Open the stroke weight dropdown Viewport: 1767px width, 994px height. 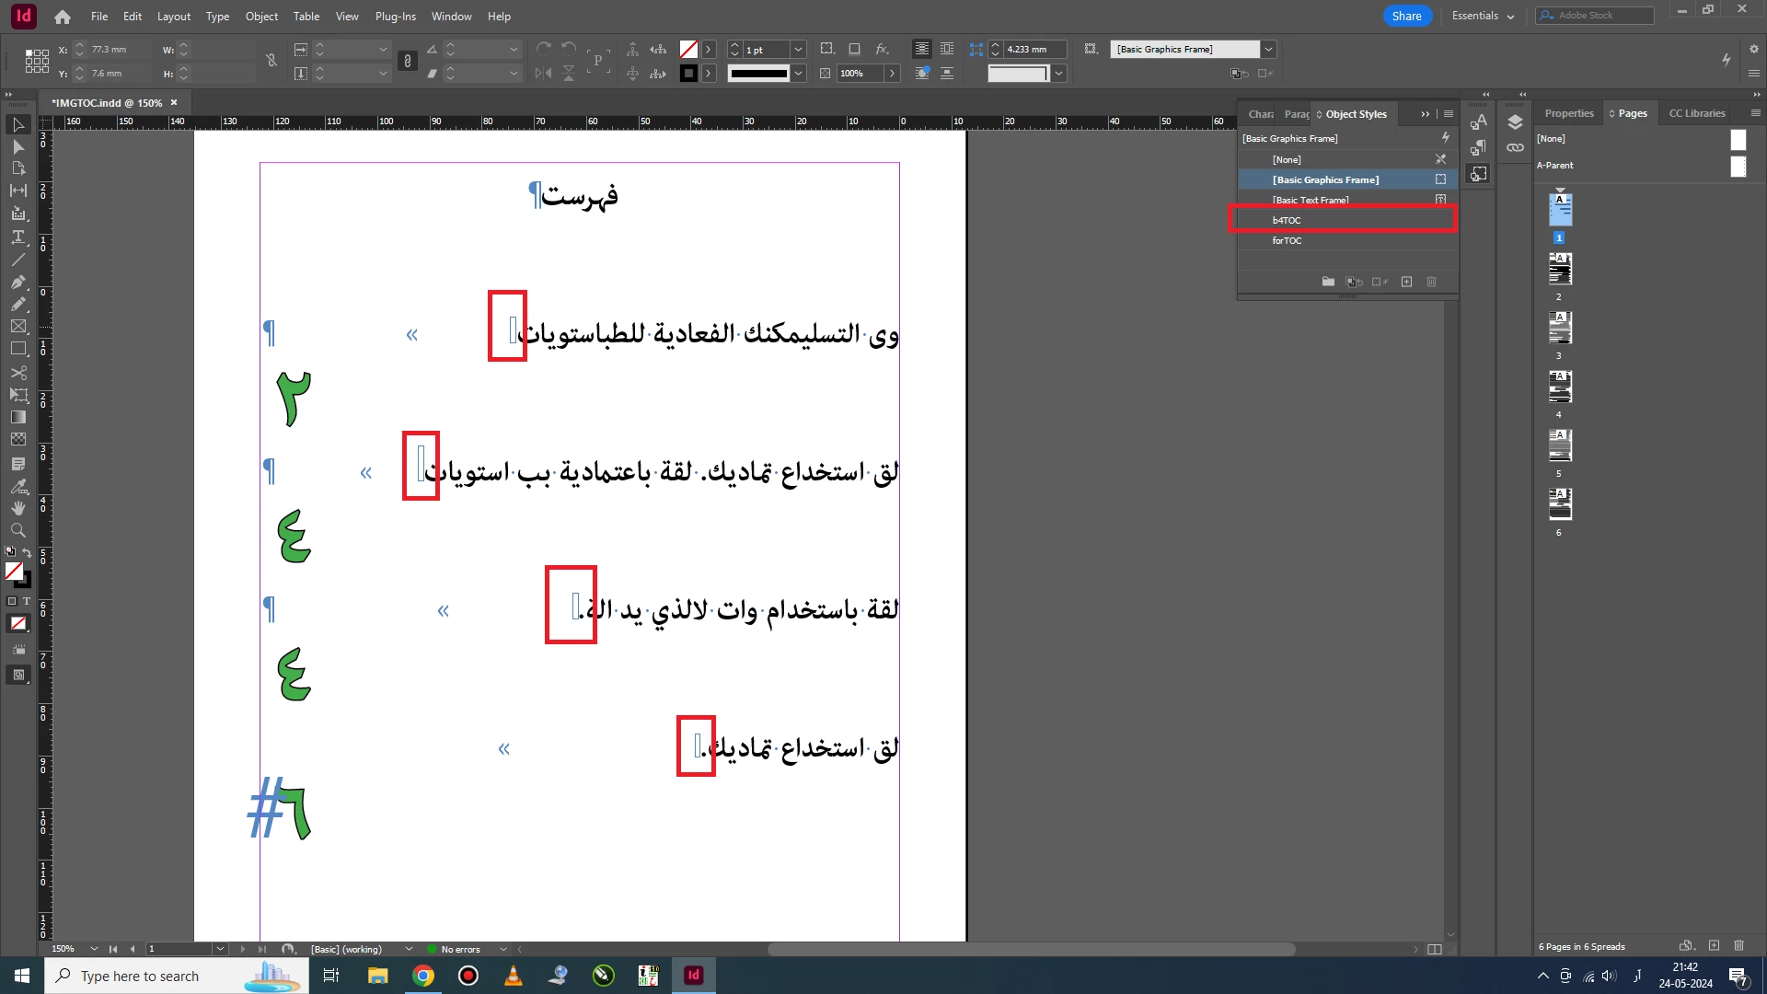[x=798, y=50]
